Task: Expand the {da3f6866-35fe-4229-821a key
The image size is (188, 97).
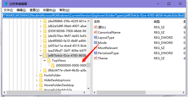Action: [41, 21]
